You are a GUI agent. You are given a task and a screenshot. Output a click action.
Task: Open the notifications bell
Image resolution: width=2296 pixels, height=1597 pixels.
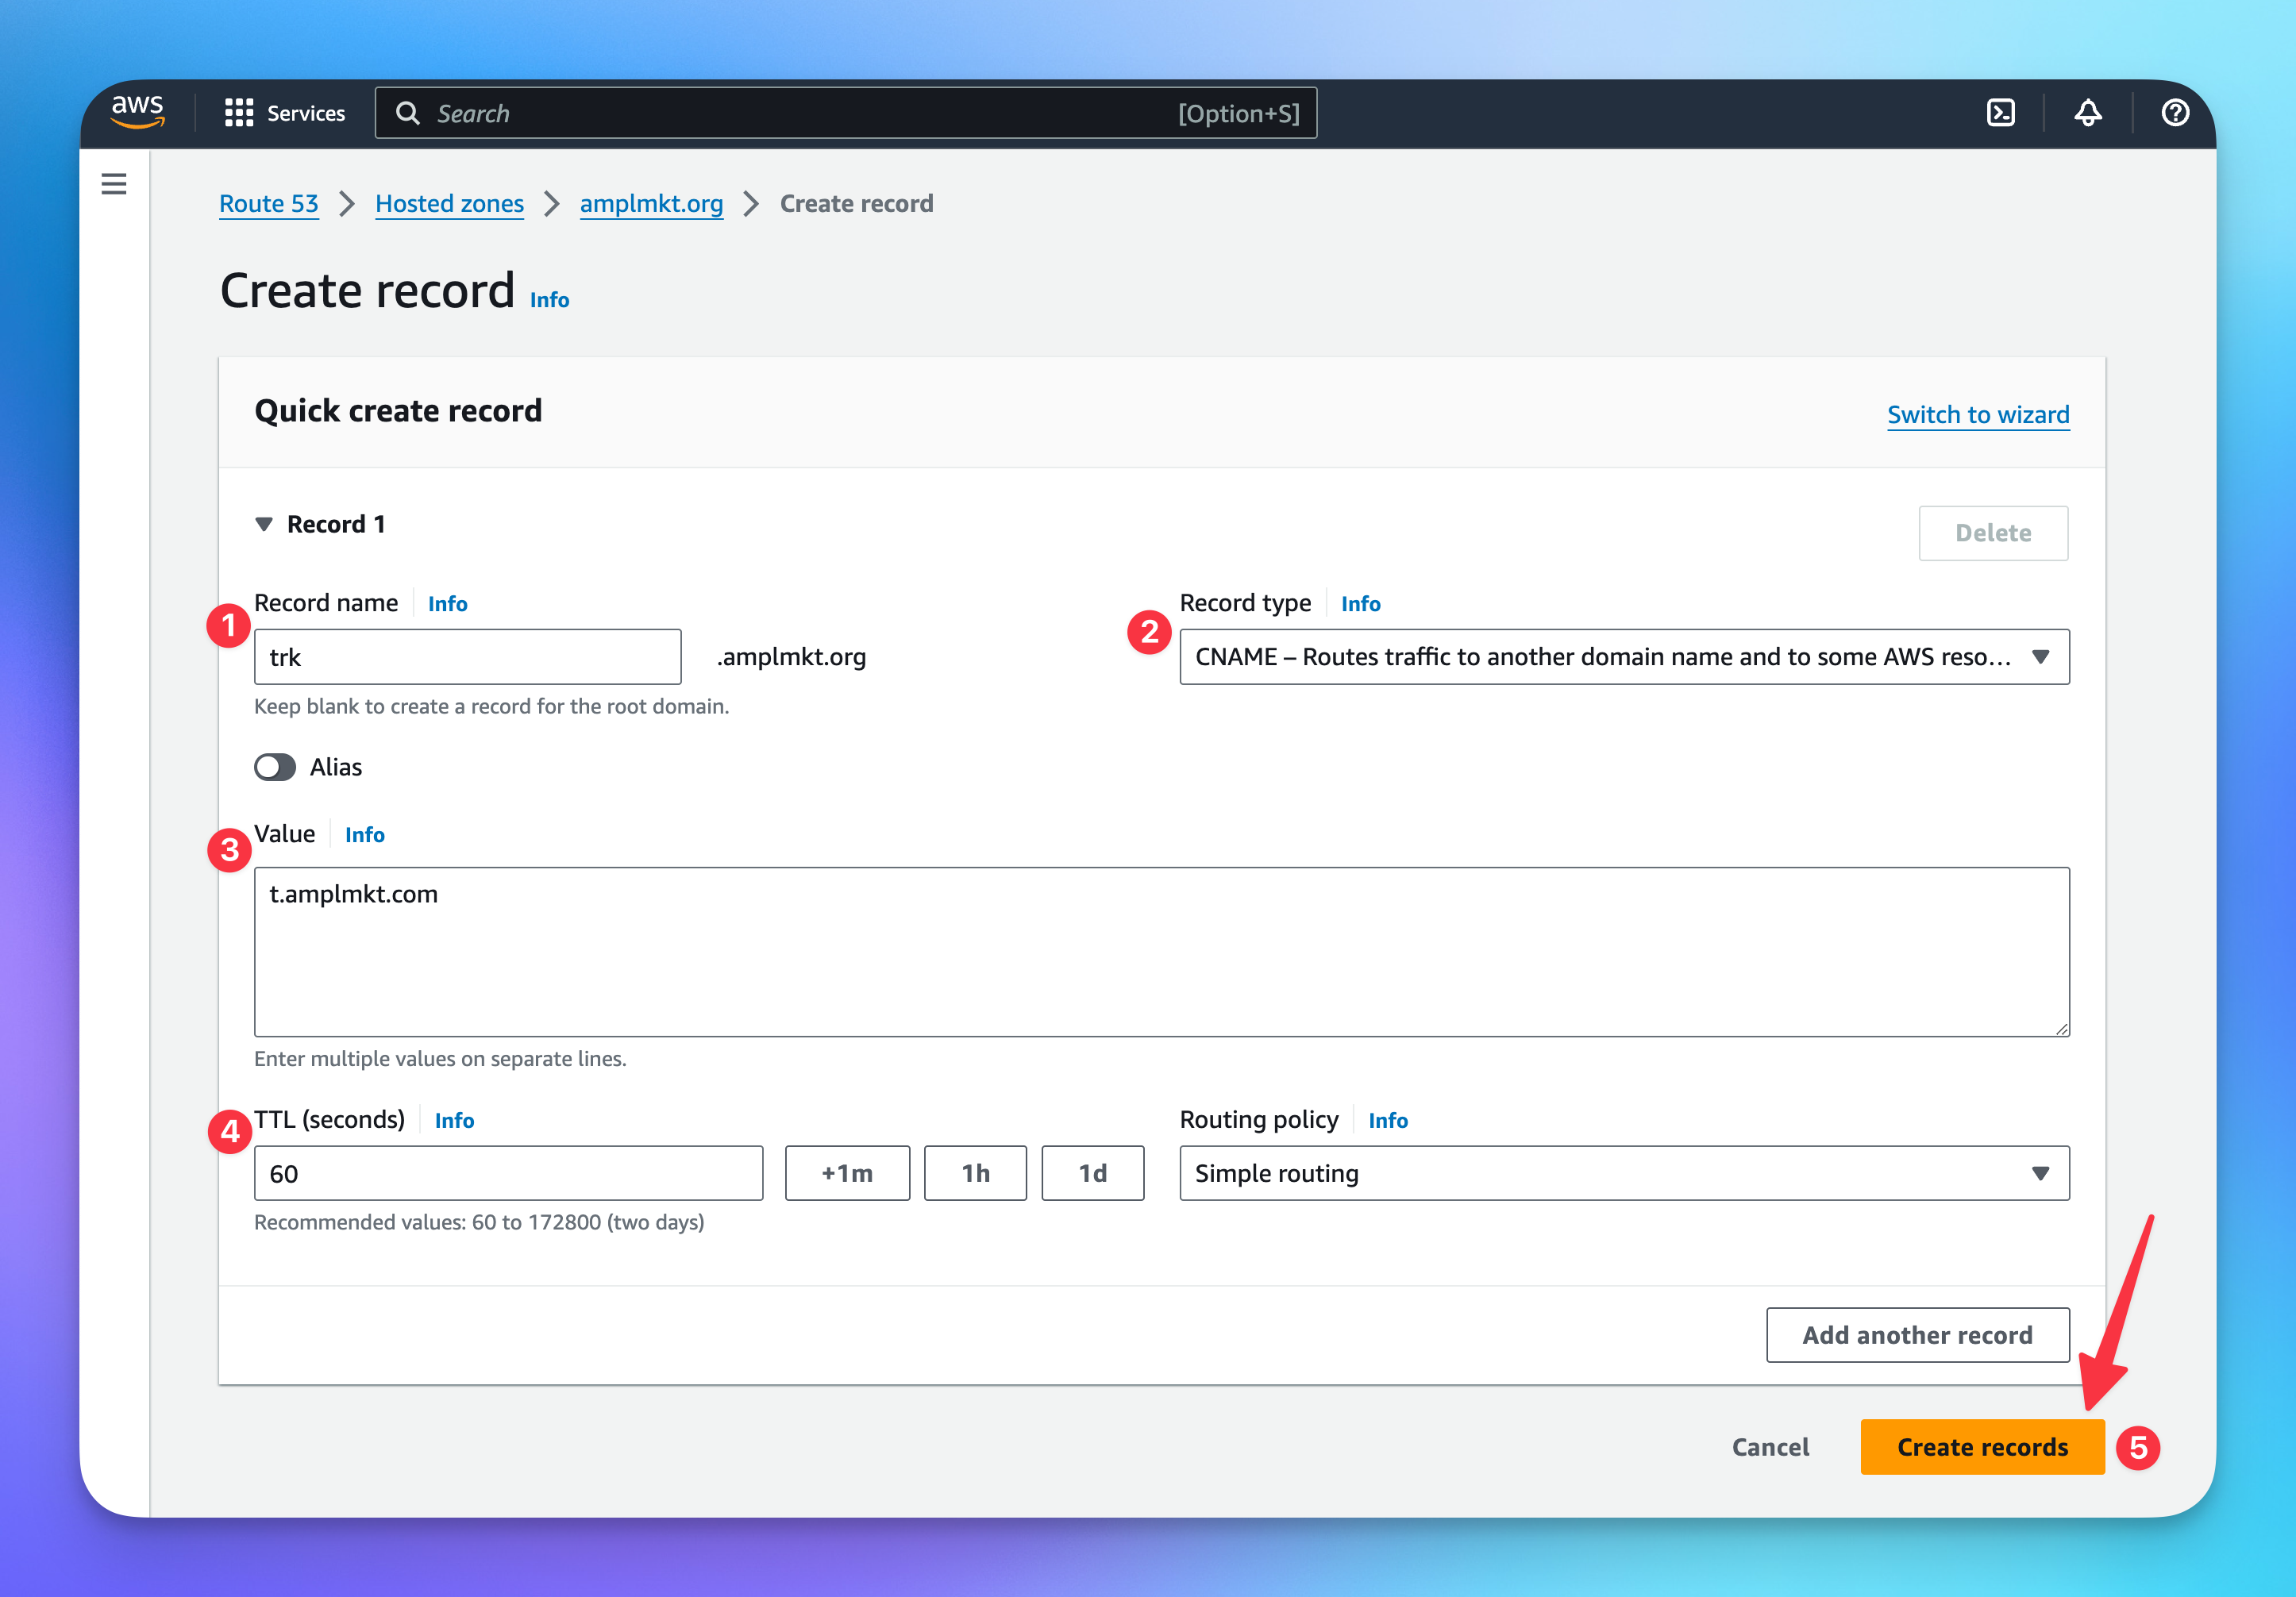(x=2087, y=113)
